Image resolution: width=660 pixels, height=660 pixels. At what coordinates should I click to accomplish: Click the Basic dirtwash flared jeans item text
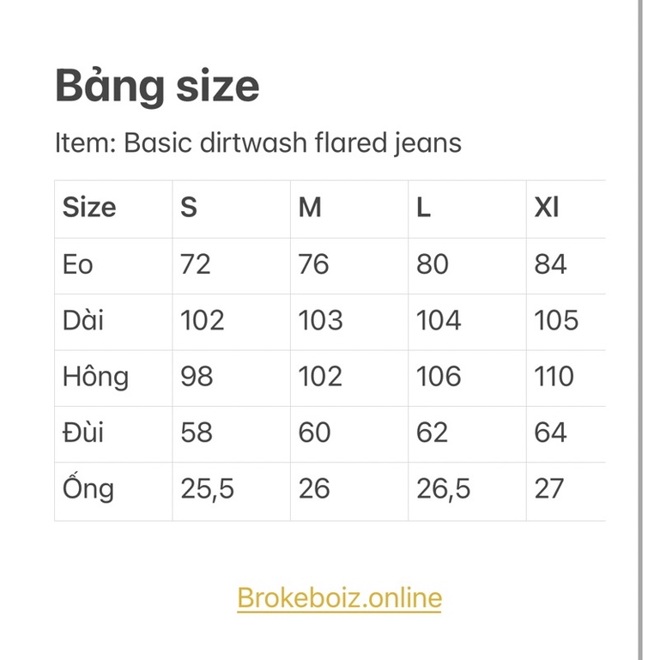point(257,142)
